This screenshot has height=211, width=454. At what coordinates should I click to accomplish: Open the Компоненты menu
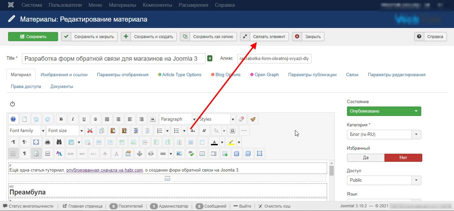157,5
